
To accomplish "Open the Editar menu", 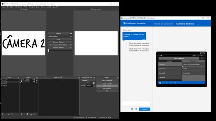I will (12, 7).
